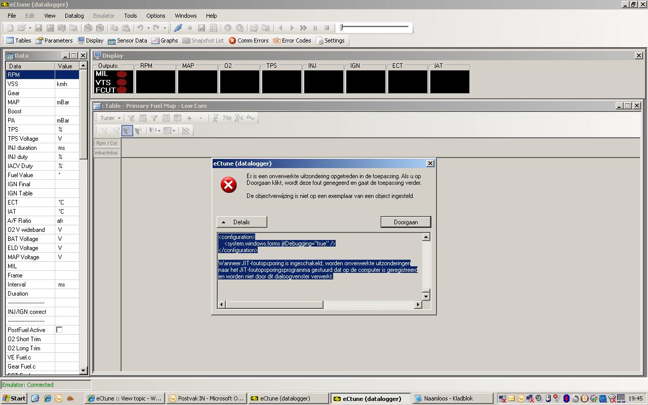Screen dimensions: 648x405
Task: Select the A/F Ratio row in Data panel
Action: point(43,221)
